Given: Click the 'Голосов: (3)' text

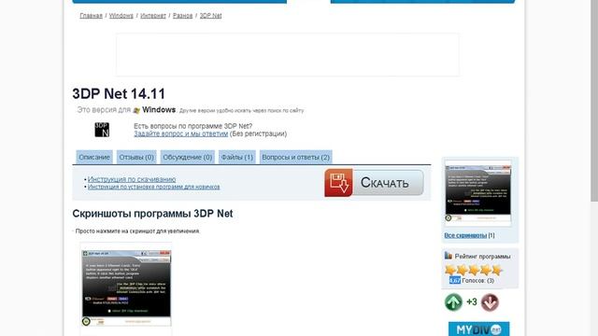Looking at the screenshot, I should coord(477,280).
